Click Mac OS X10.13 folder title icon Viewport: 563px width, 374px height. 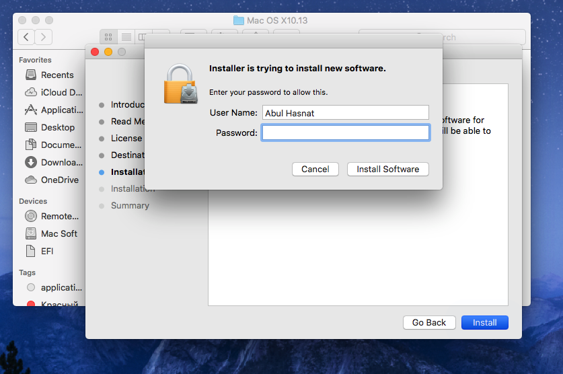[x=238, y=20]
